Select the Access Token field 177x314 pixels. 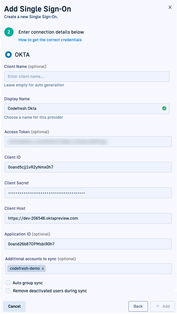point(88,141)
